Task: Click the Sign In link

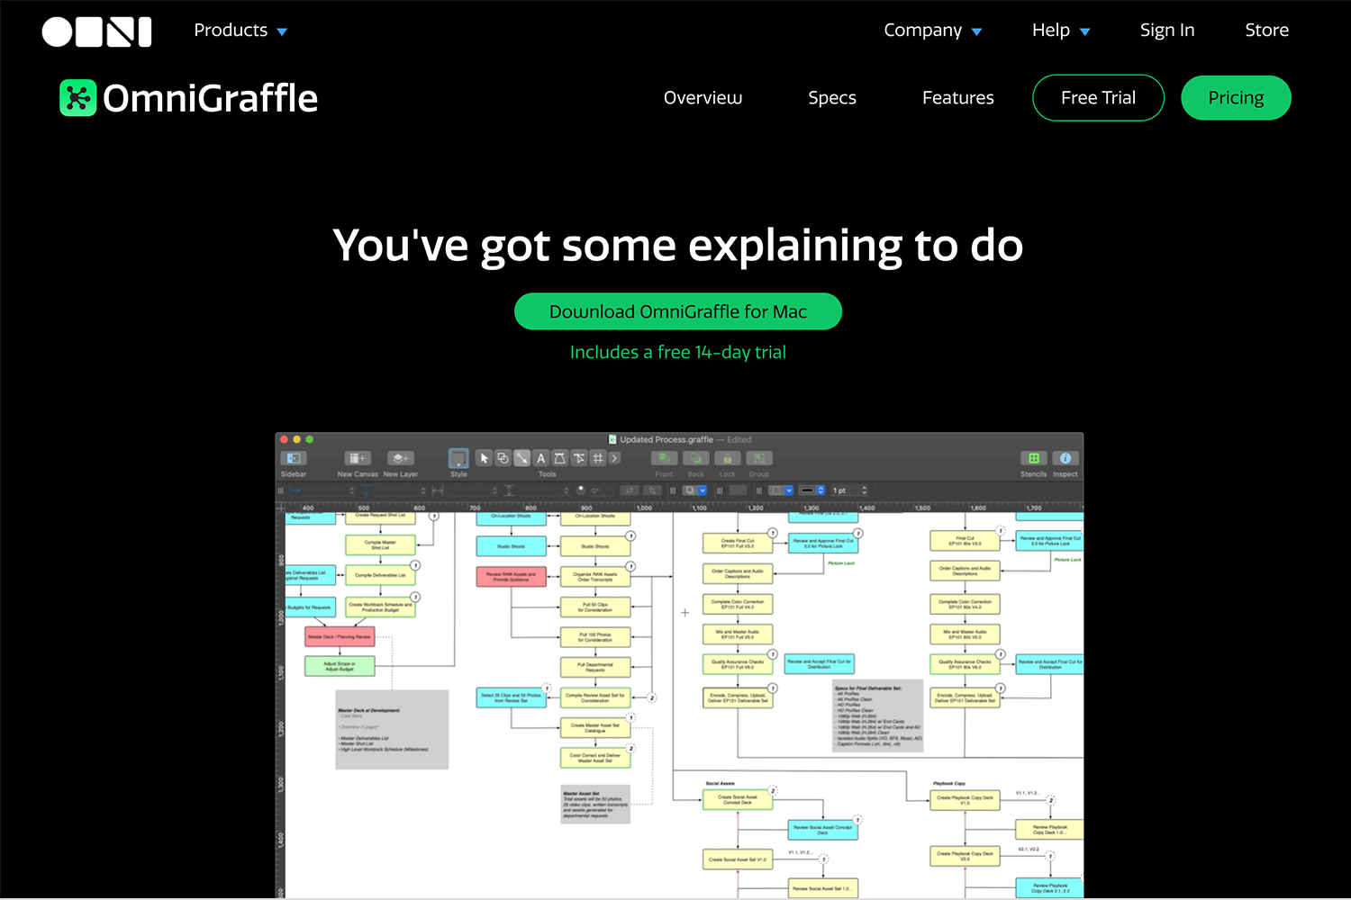Action: pyautogui.click(x=1167, y=30)
